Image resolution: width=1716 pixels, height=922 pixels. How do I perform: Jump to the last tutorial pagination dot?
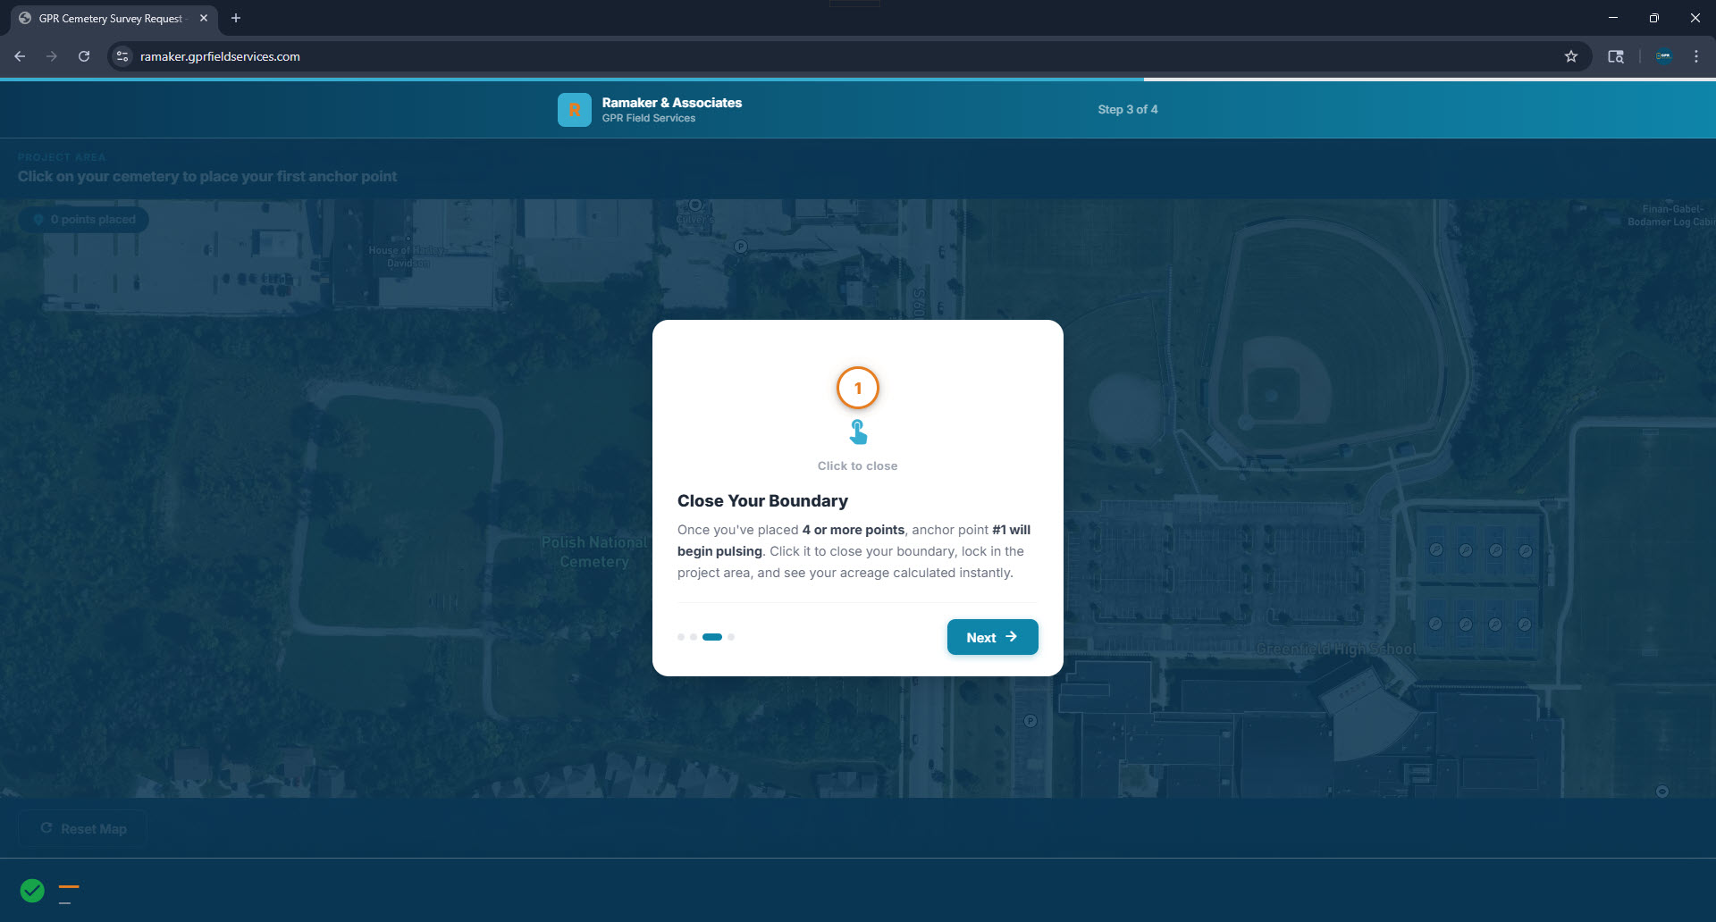pos(731,637)
